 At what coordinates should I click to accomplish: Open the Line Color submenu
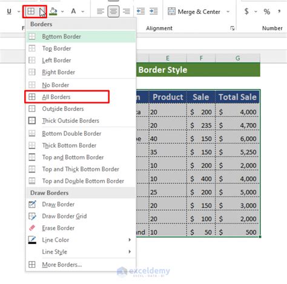(81, 240)
